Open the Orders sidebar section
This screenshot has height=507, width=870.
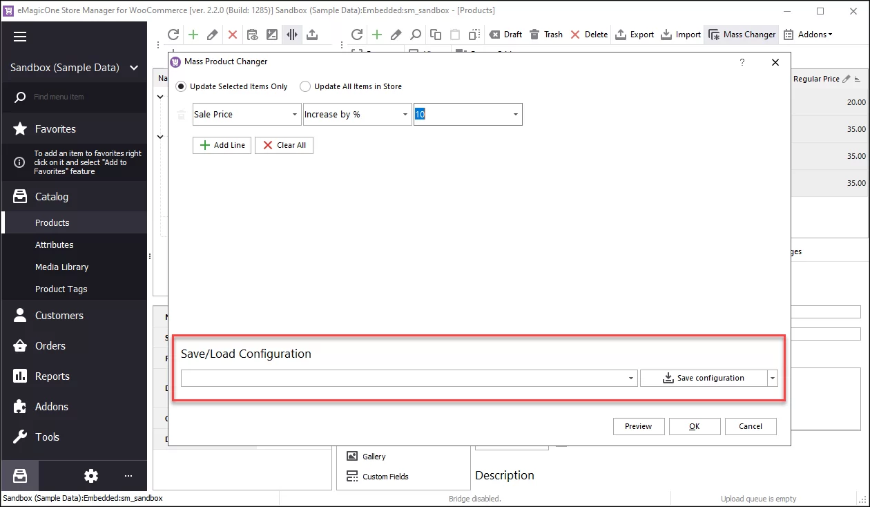(x=50, y=345)
